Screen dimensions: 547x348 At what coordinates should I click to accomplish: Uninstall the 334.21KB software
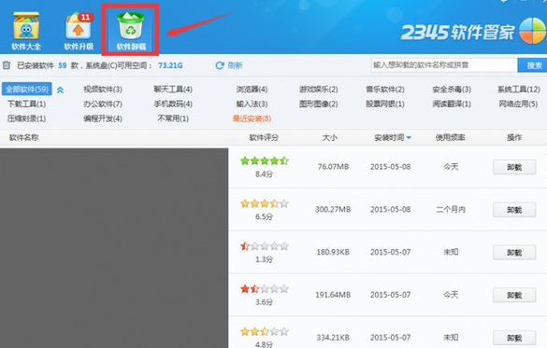[514, 338]
